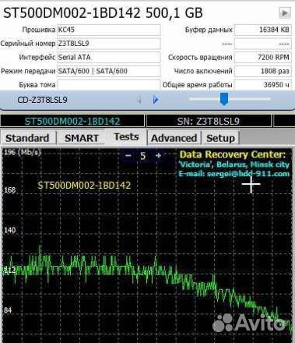295x343 pixels.
Task: Click the blue slider handle in the disk bar
Action: 223,99
